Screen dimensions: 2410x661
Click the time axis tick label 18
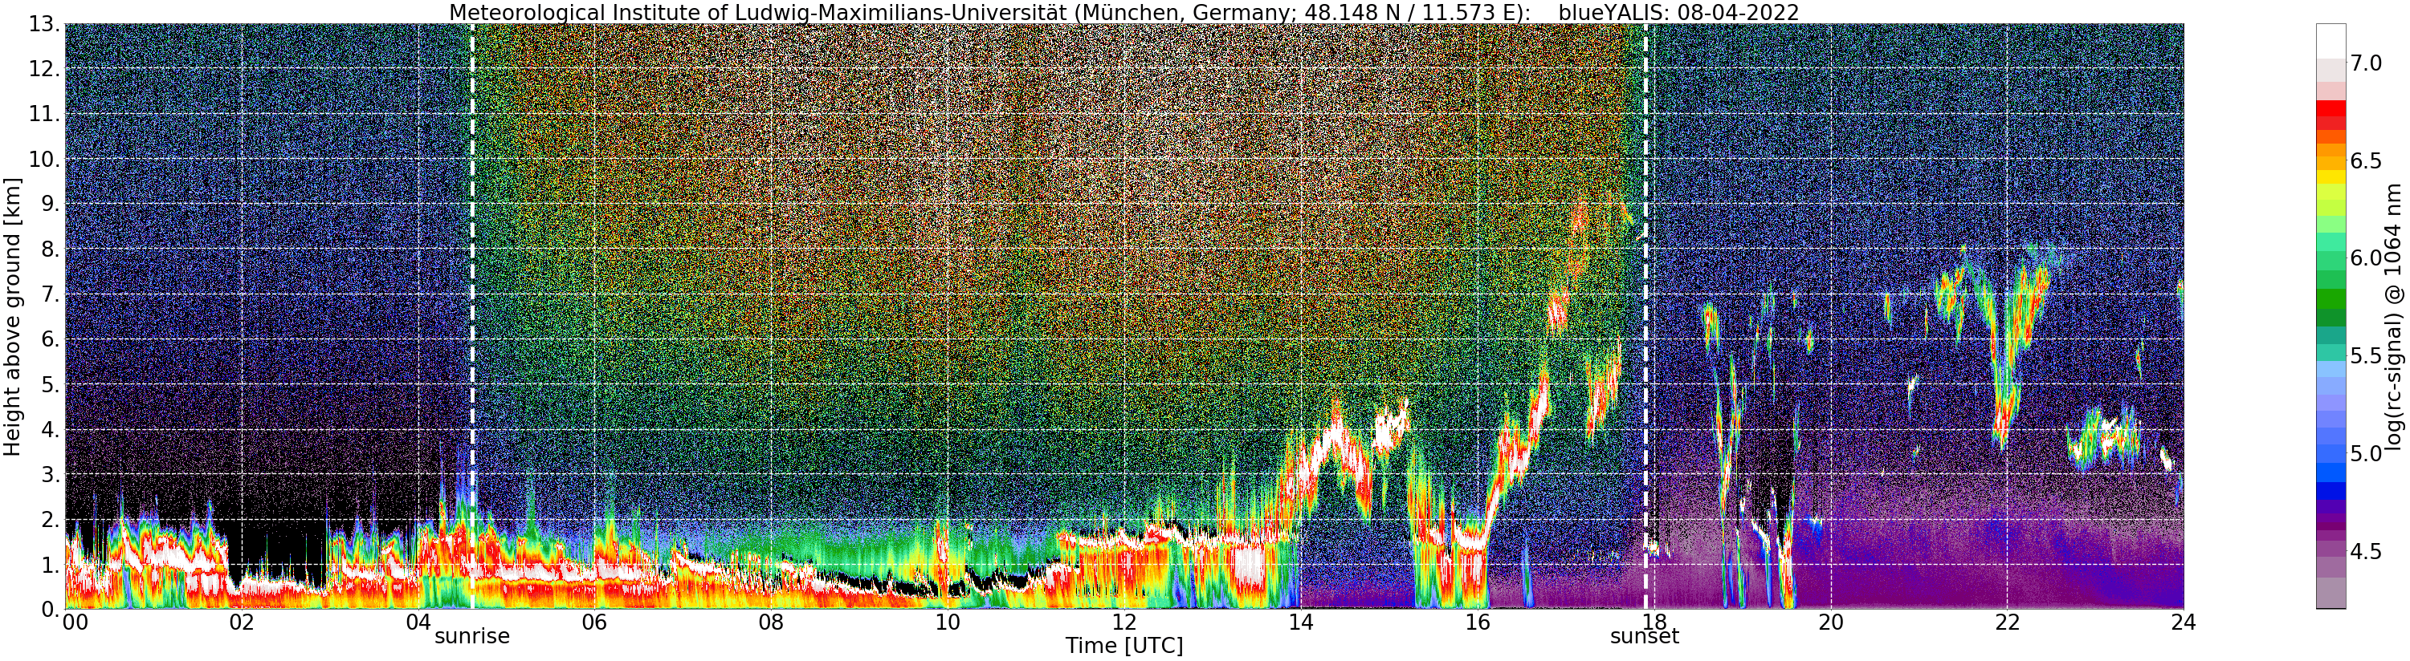1654,622
